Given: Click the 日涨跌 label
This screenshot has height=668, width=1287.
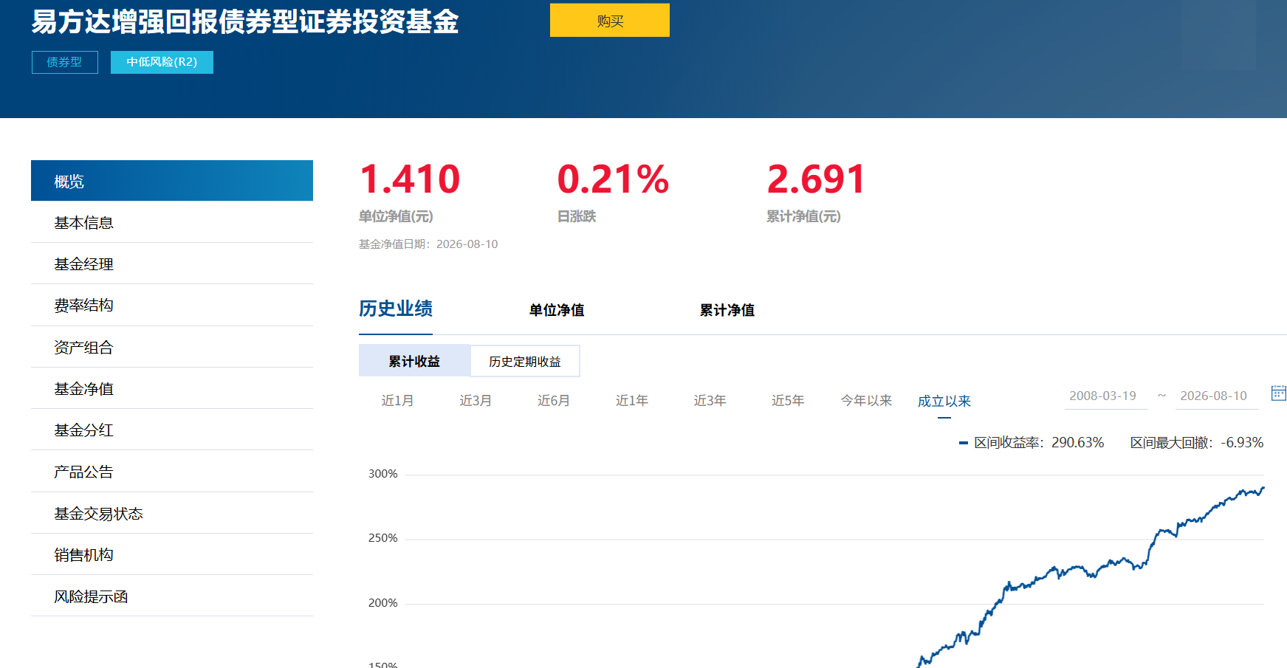Looking at the screenshot, I should tap(577, 216).
